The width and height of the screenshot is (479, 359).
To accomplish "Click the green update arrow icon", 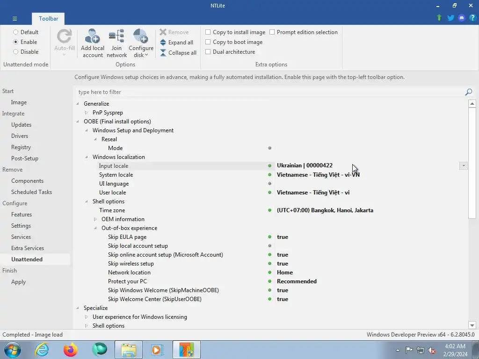I will [439, 18].
